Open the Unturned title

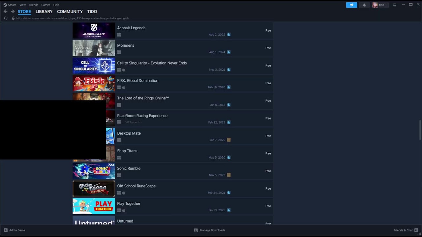tap(125, 221)
